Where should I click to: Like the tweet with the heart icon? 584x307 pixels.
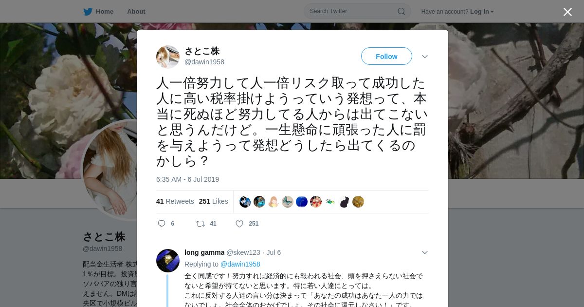point(239,224)
